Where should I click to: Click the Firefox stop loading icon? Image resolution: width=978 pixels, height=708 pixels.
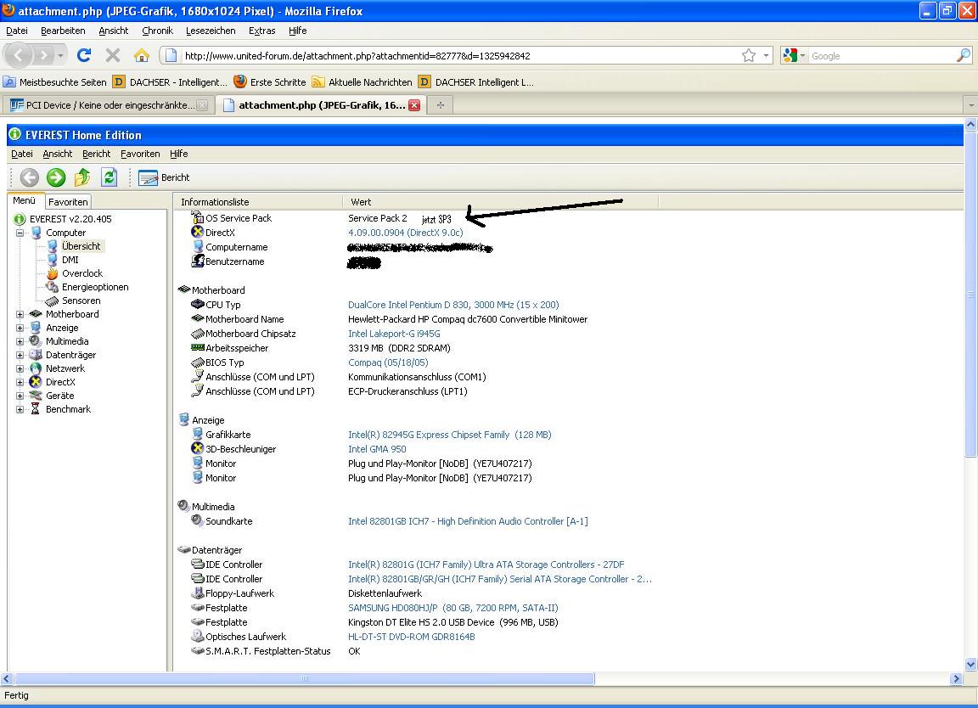click(113, 55)
